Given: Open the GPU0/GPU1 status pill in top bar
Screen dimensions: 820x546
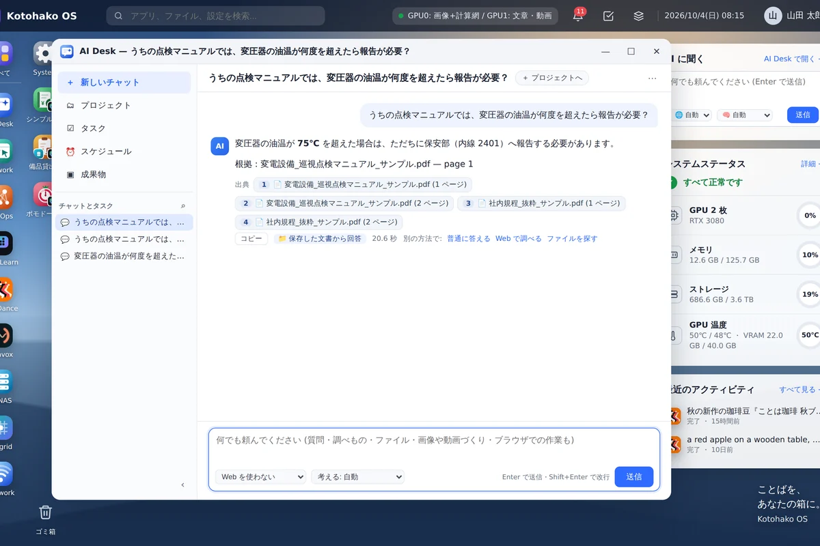Looking at the screenshot, I should (475, 16).
